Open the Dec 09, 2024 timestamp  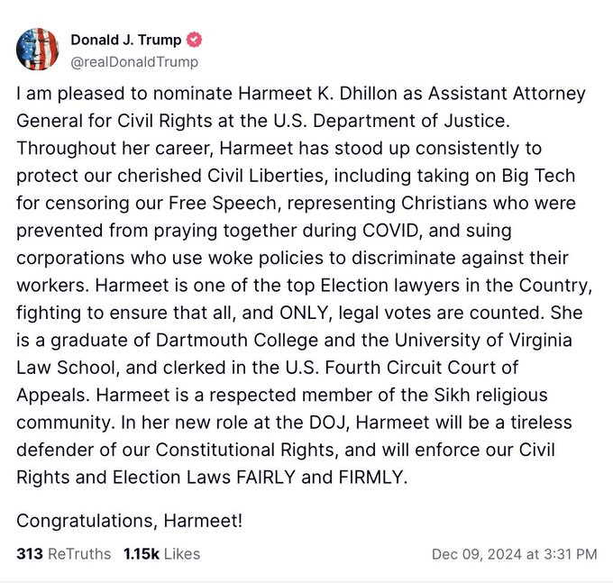pyautogui.click(x=525, y=553)
